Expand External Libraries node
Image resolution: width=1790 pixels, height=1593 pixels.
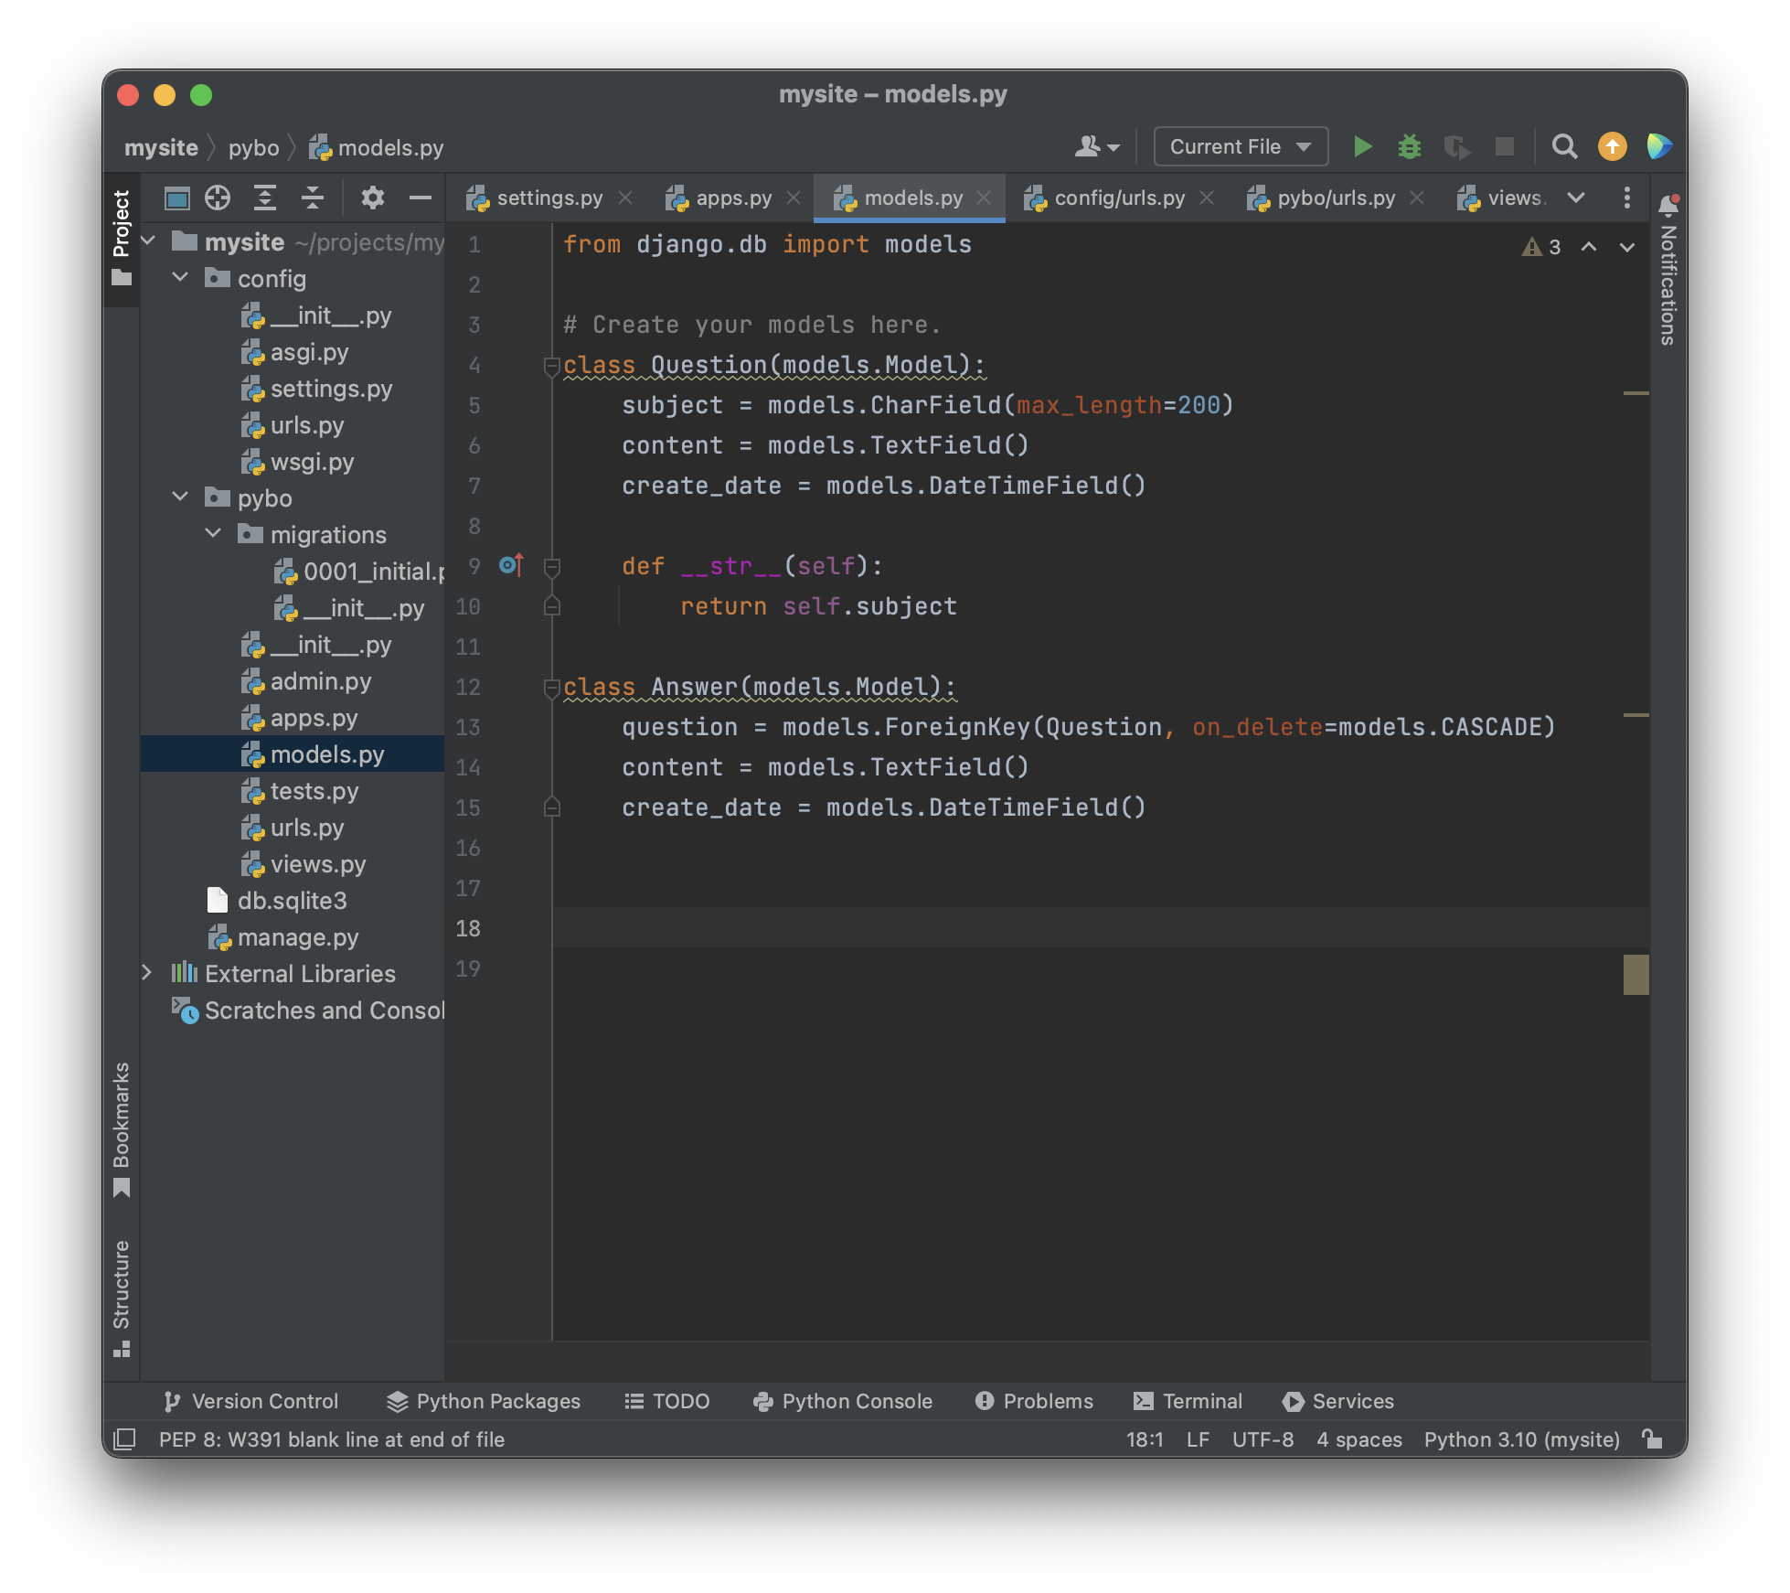(x=146, y=973)
